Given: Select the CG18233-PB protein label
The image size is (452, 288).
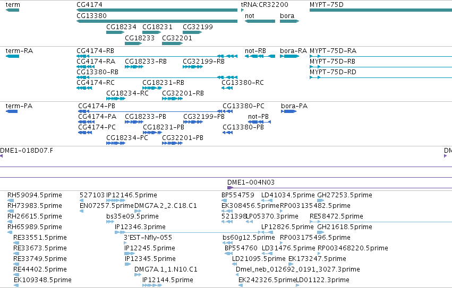Looking at the screenshot, I should (x=146, y=117).
